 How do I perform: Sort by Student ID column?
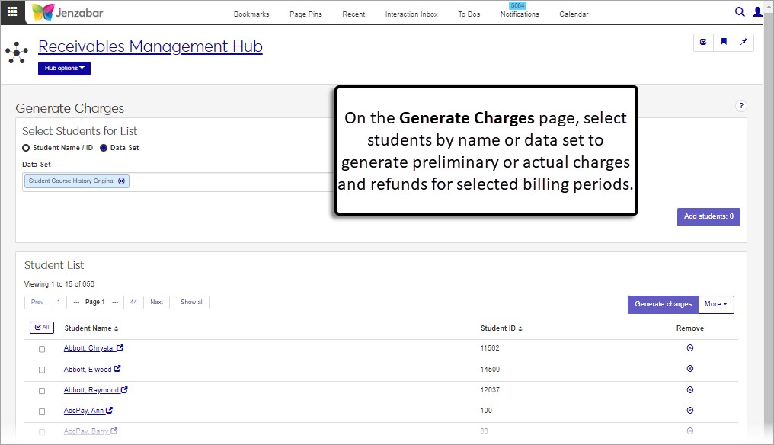click(501, 328)
